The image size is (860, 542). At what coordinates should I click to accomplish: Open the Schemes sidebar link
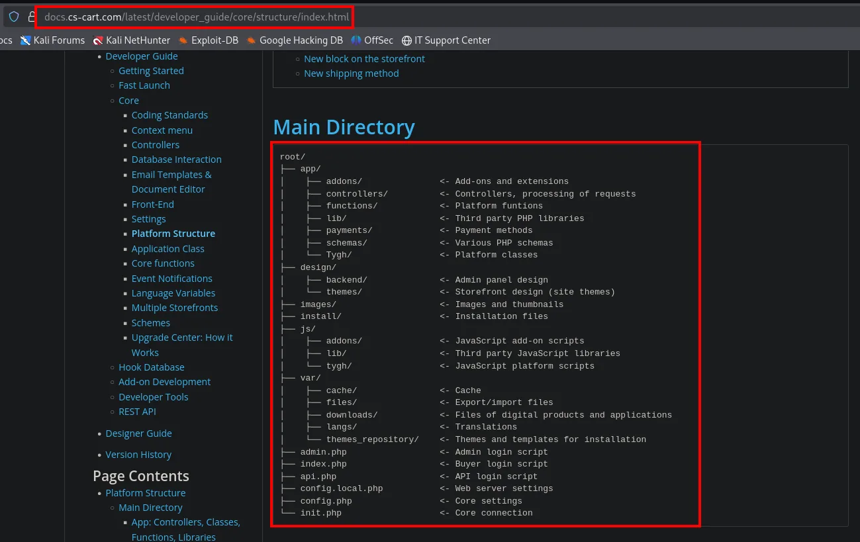151,323
